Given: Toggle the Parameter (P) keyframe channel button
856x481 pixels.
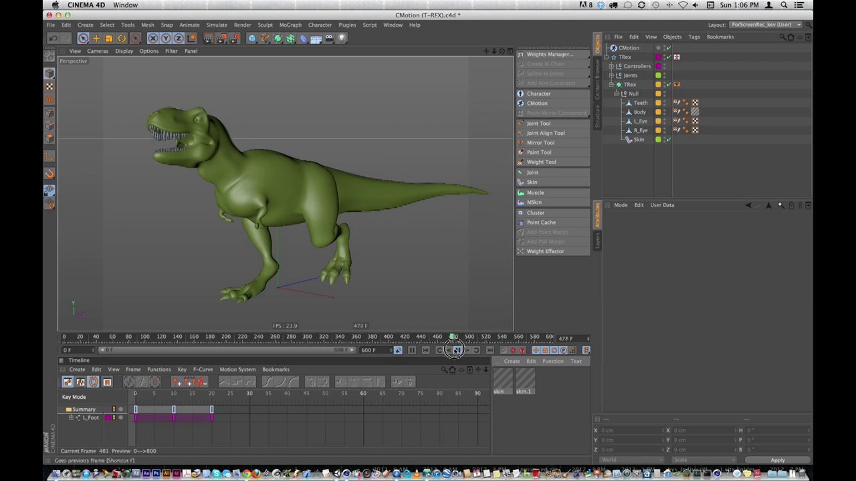Looking at the screenshot, I should 563,350.
